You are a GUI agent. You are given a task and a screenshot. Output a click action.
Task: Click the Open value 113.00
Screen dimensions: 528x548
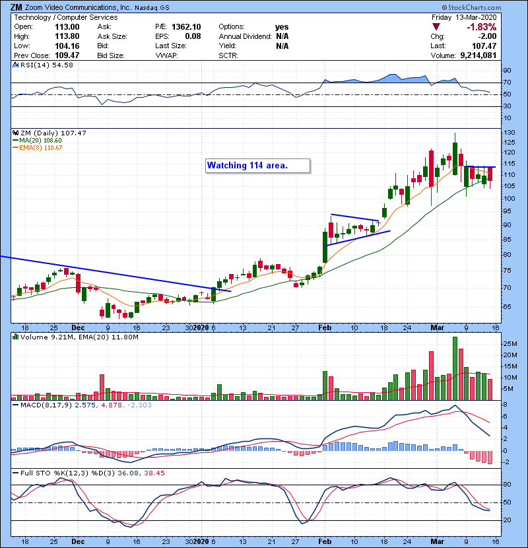[x=67, y=27]
